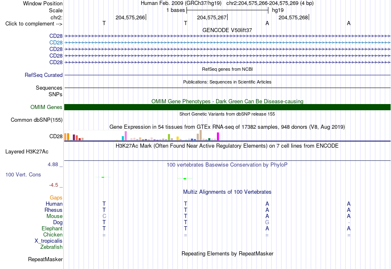The width and height of the screenshot is (391, 269).
Task: Open 'Short Genetic Variants from dbSNP release 155' title
Action: pyautogui.click(x=227, y=114)
